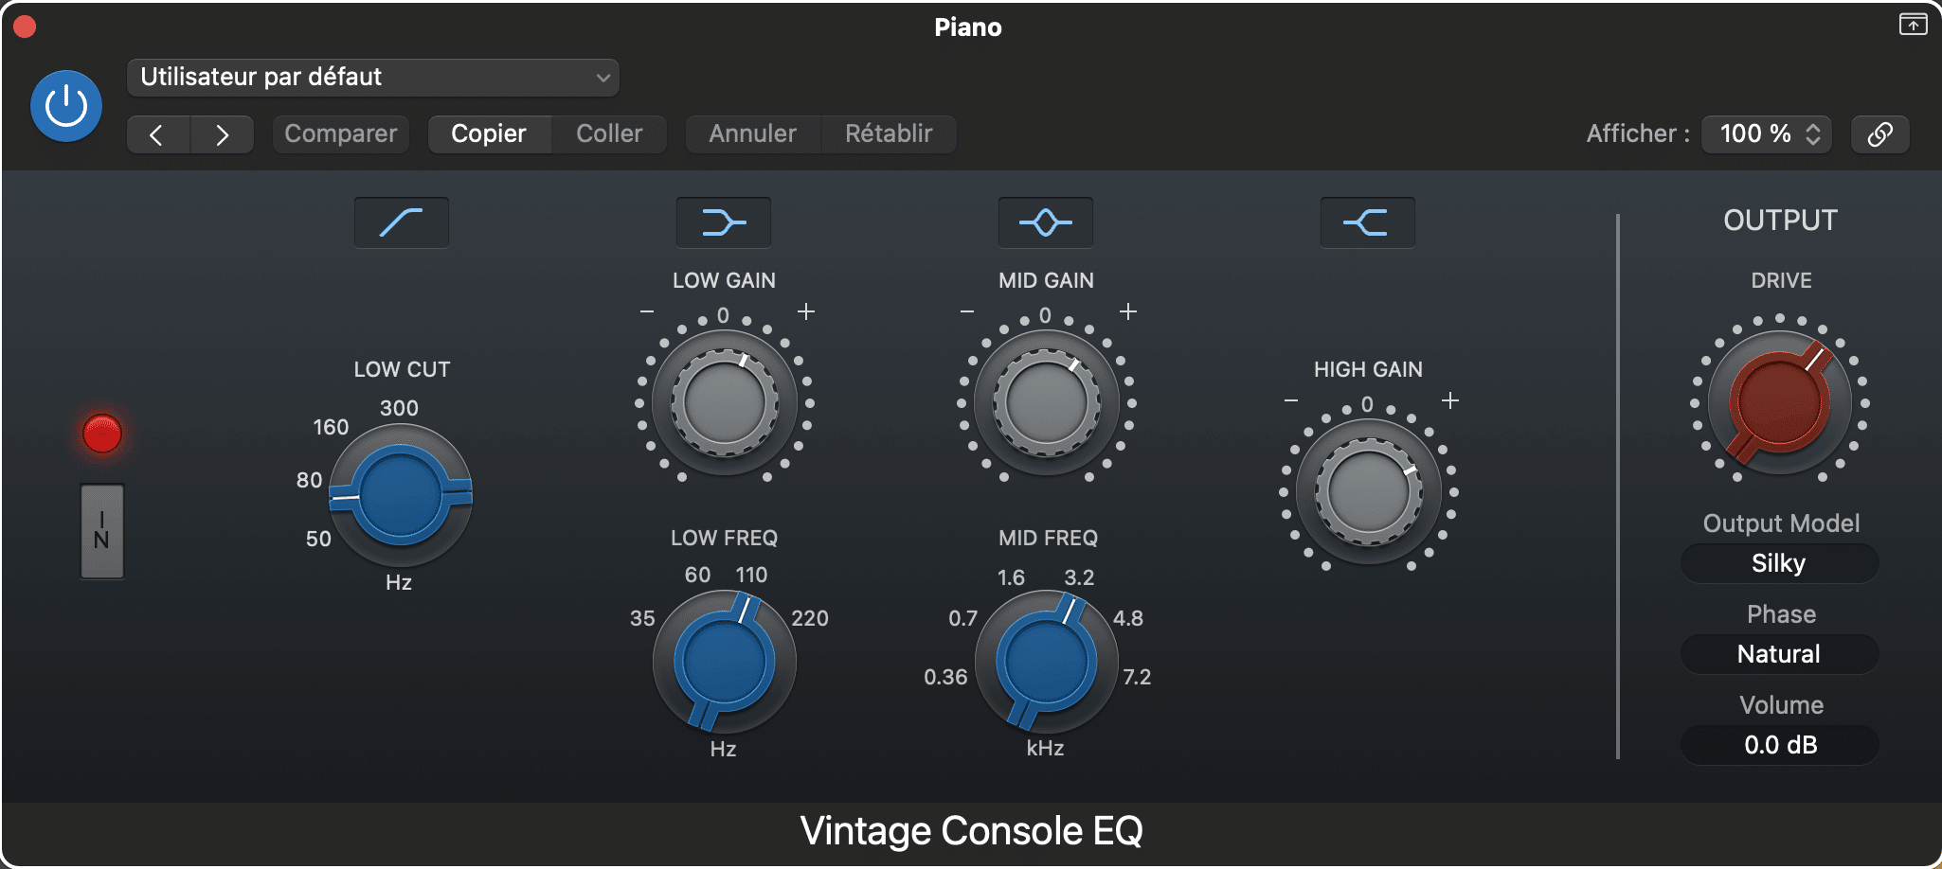Click the MID GAIN plus sign

point(1128,311)
